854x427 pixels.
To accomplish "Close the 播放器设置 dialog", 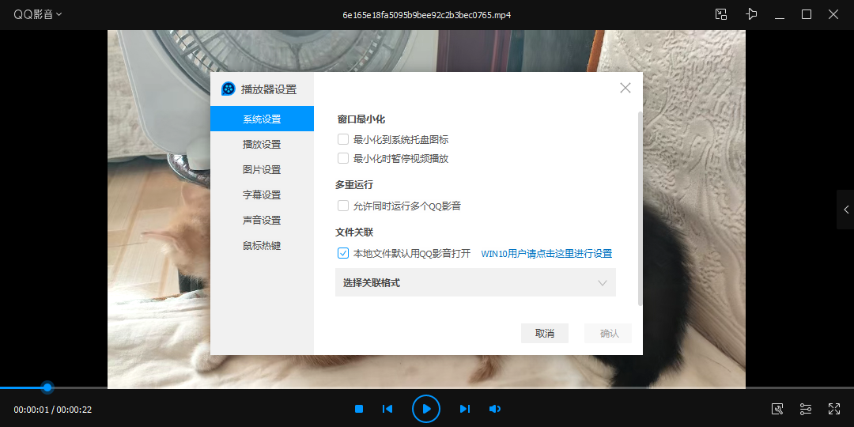I will (625, 88).
